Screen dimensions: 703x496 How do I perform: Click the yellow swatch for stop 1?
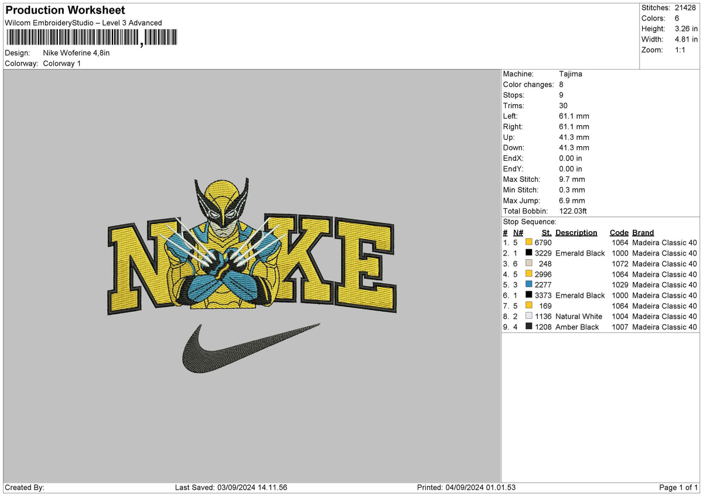tap(529, 242)
